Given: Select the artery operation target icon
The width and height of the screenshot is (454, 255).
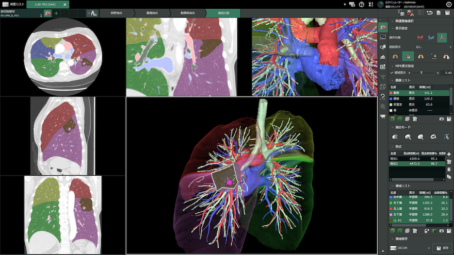Looking at the screenshot, I should click(419, 38).
